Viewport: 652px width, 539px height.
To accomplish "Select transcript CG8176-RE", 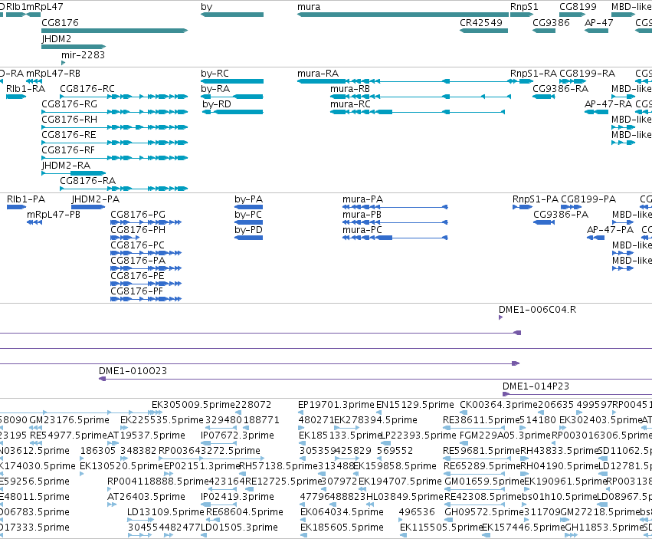I will 69,135.
